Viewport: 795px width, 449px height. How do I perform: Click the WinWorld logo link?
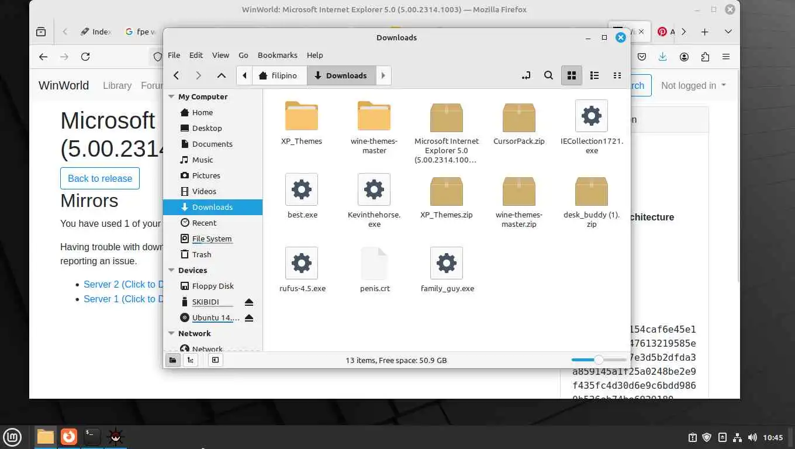[64, 85]
